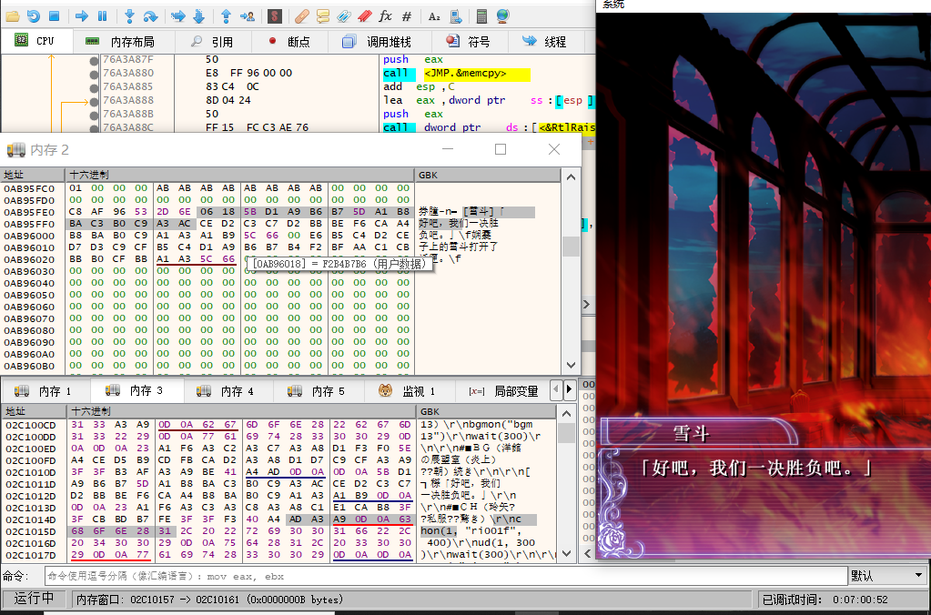Click the Open file folder icon
The width and height of the screenshot is (931, 615).
coord(12,15)
